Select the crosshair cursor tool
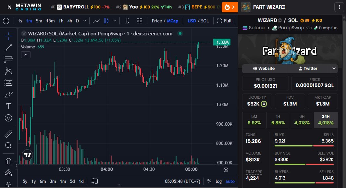 pyautogui.click(x=8, y=36)
